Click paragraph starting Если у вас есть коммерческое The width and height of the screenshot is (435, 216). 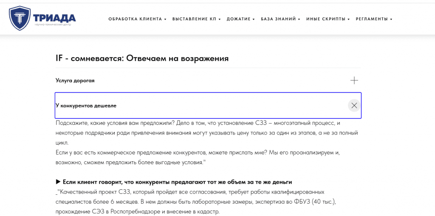pos(198,158)
